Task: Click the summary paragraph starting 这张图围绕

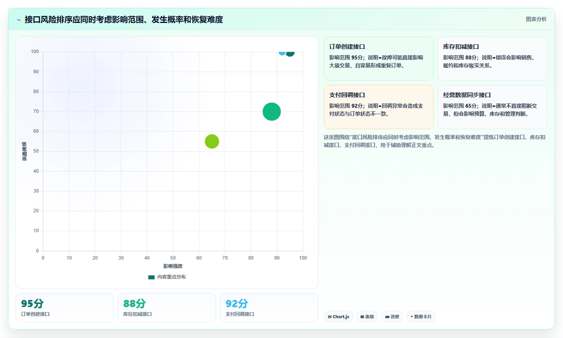Action: click(x=435, y=141)
